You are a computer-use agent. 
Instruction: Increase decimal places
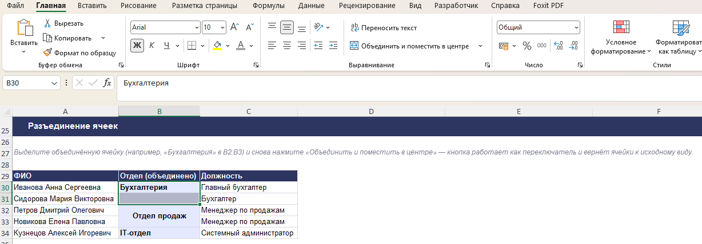[x=559, y=46]
